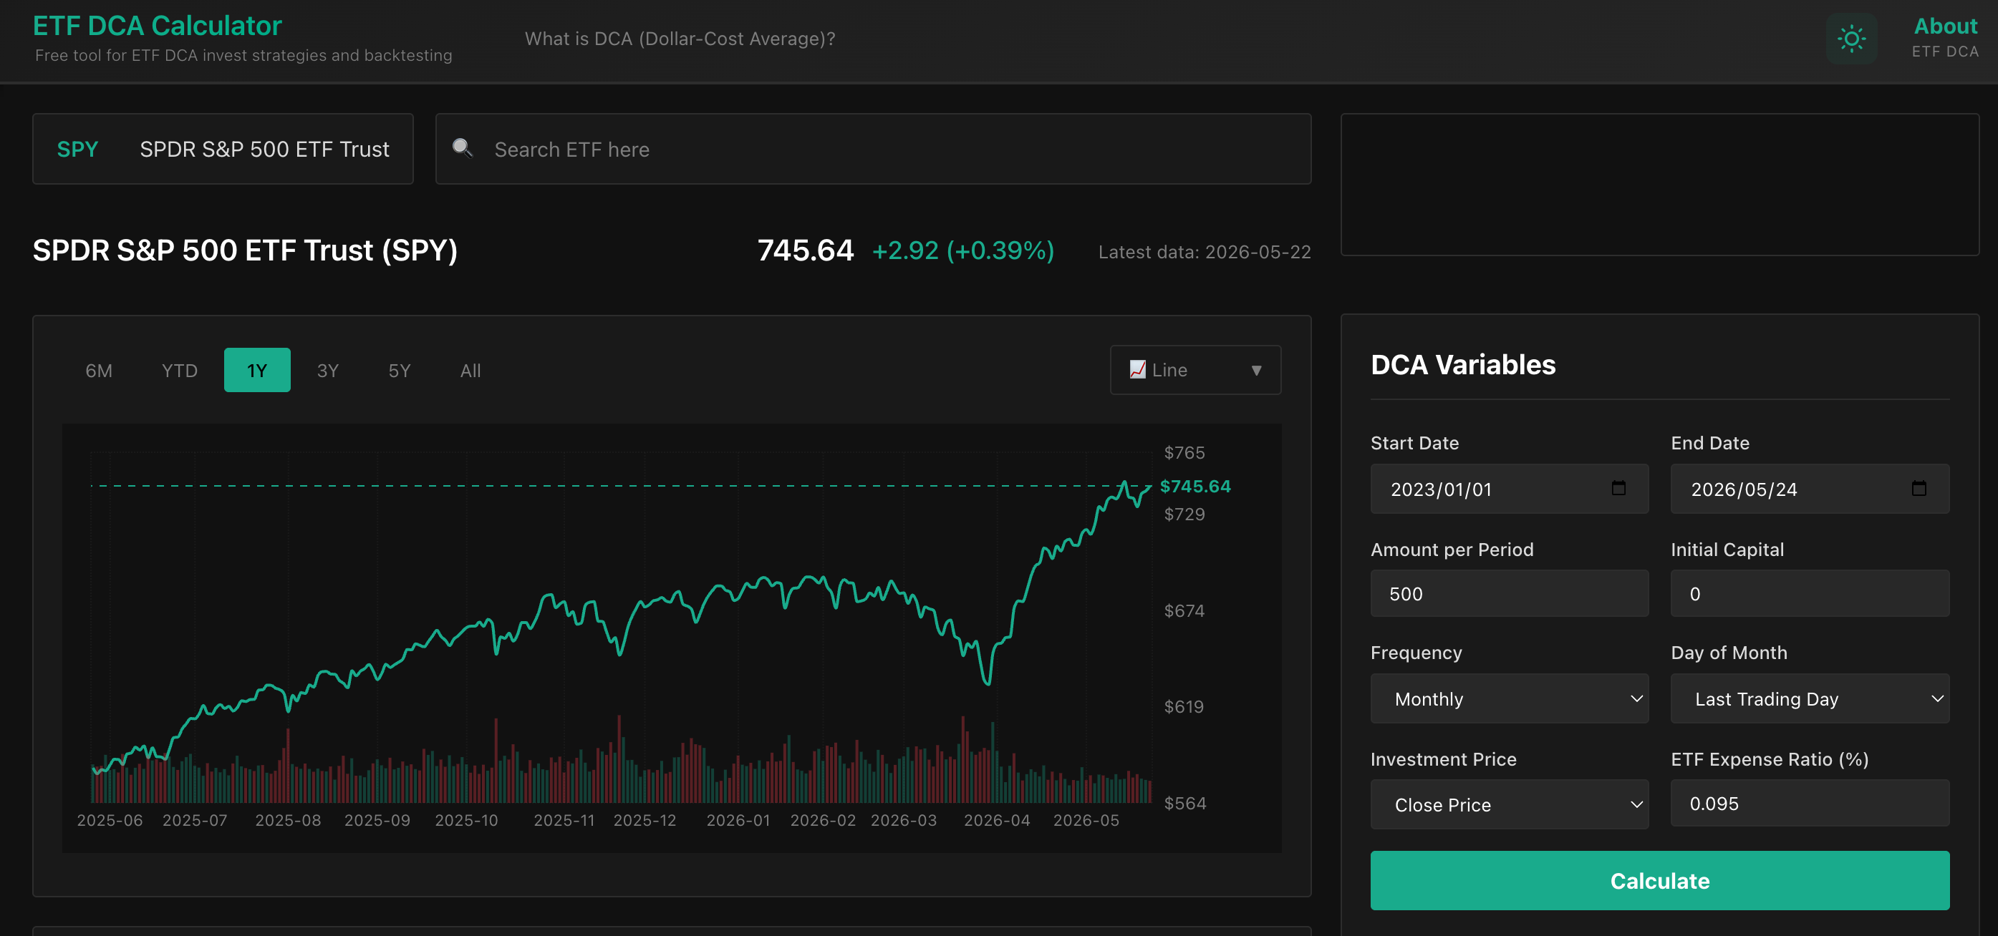
Task: Open 'What is DCA (Dollar-Cost Average)?' link
Action: tap(680, 39)
